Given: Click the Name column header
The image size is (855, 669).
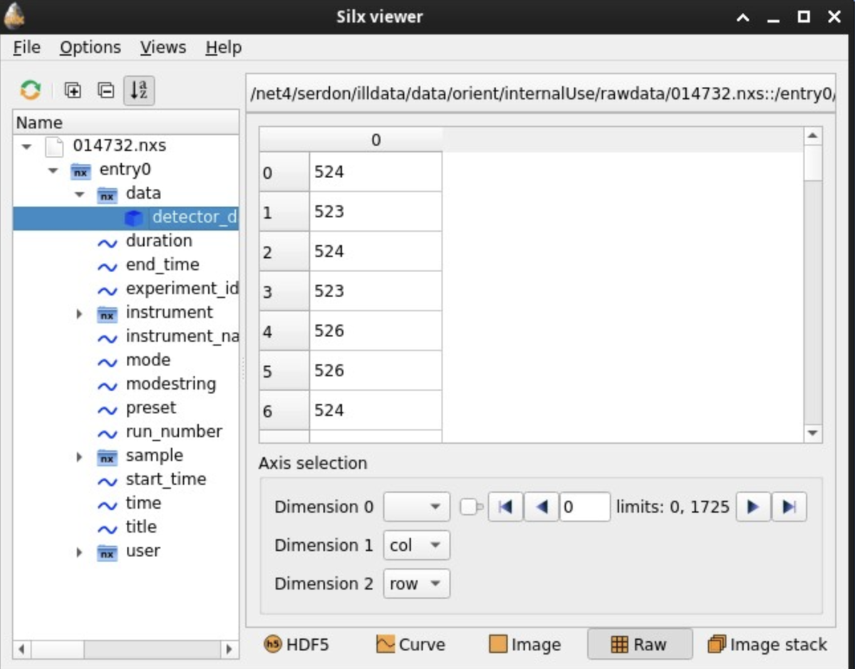Looking at the screenshot, I should click(x=126, y=123).
